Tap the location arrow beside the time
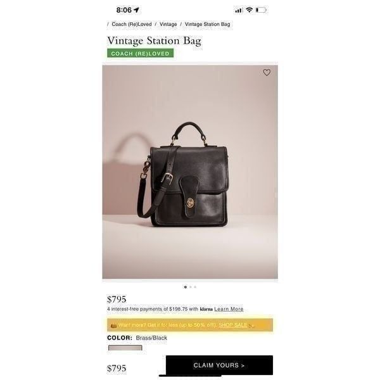 (136, 10)
